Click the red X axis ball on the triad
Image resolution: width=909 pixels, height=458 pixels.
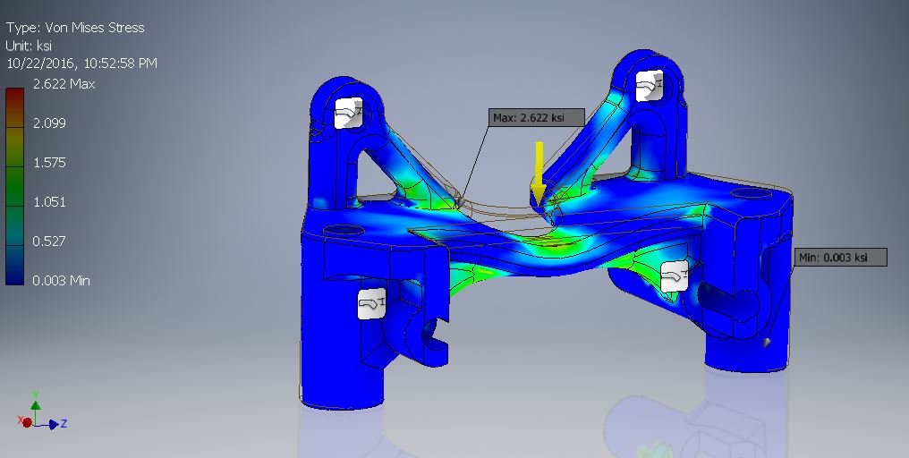(x=26, y=422)
